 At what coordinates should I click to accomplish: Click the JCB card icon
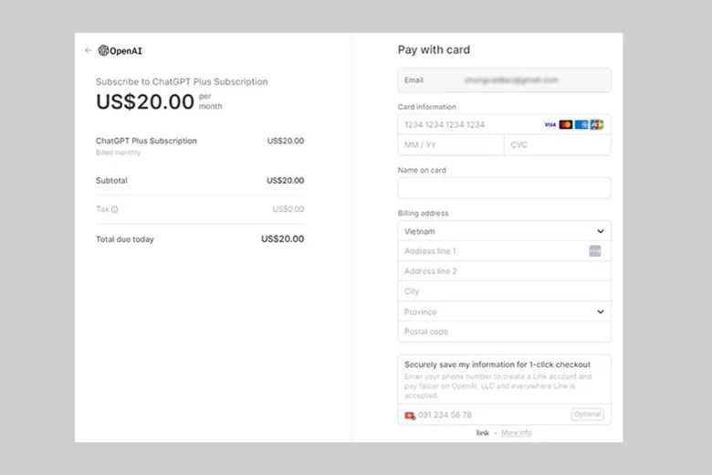click(x=597, y=124)
